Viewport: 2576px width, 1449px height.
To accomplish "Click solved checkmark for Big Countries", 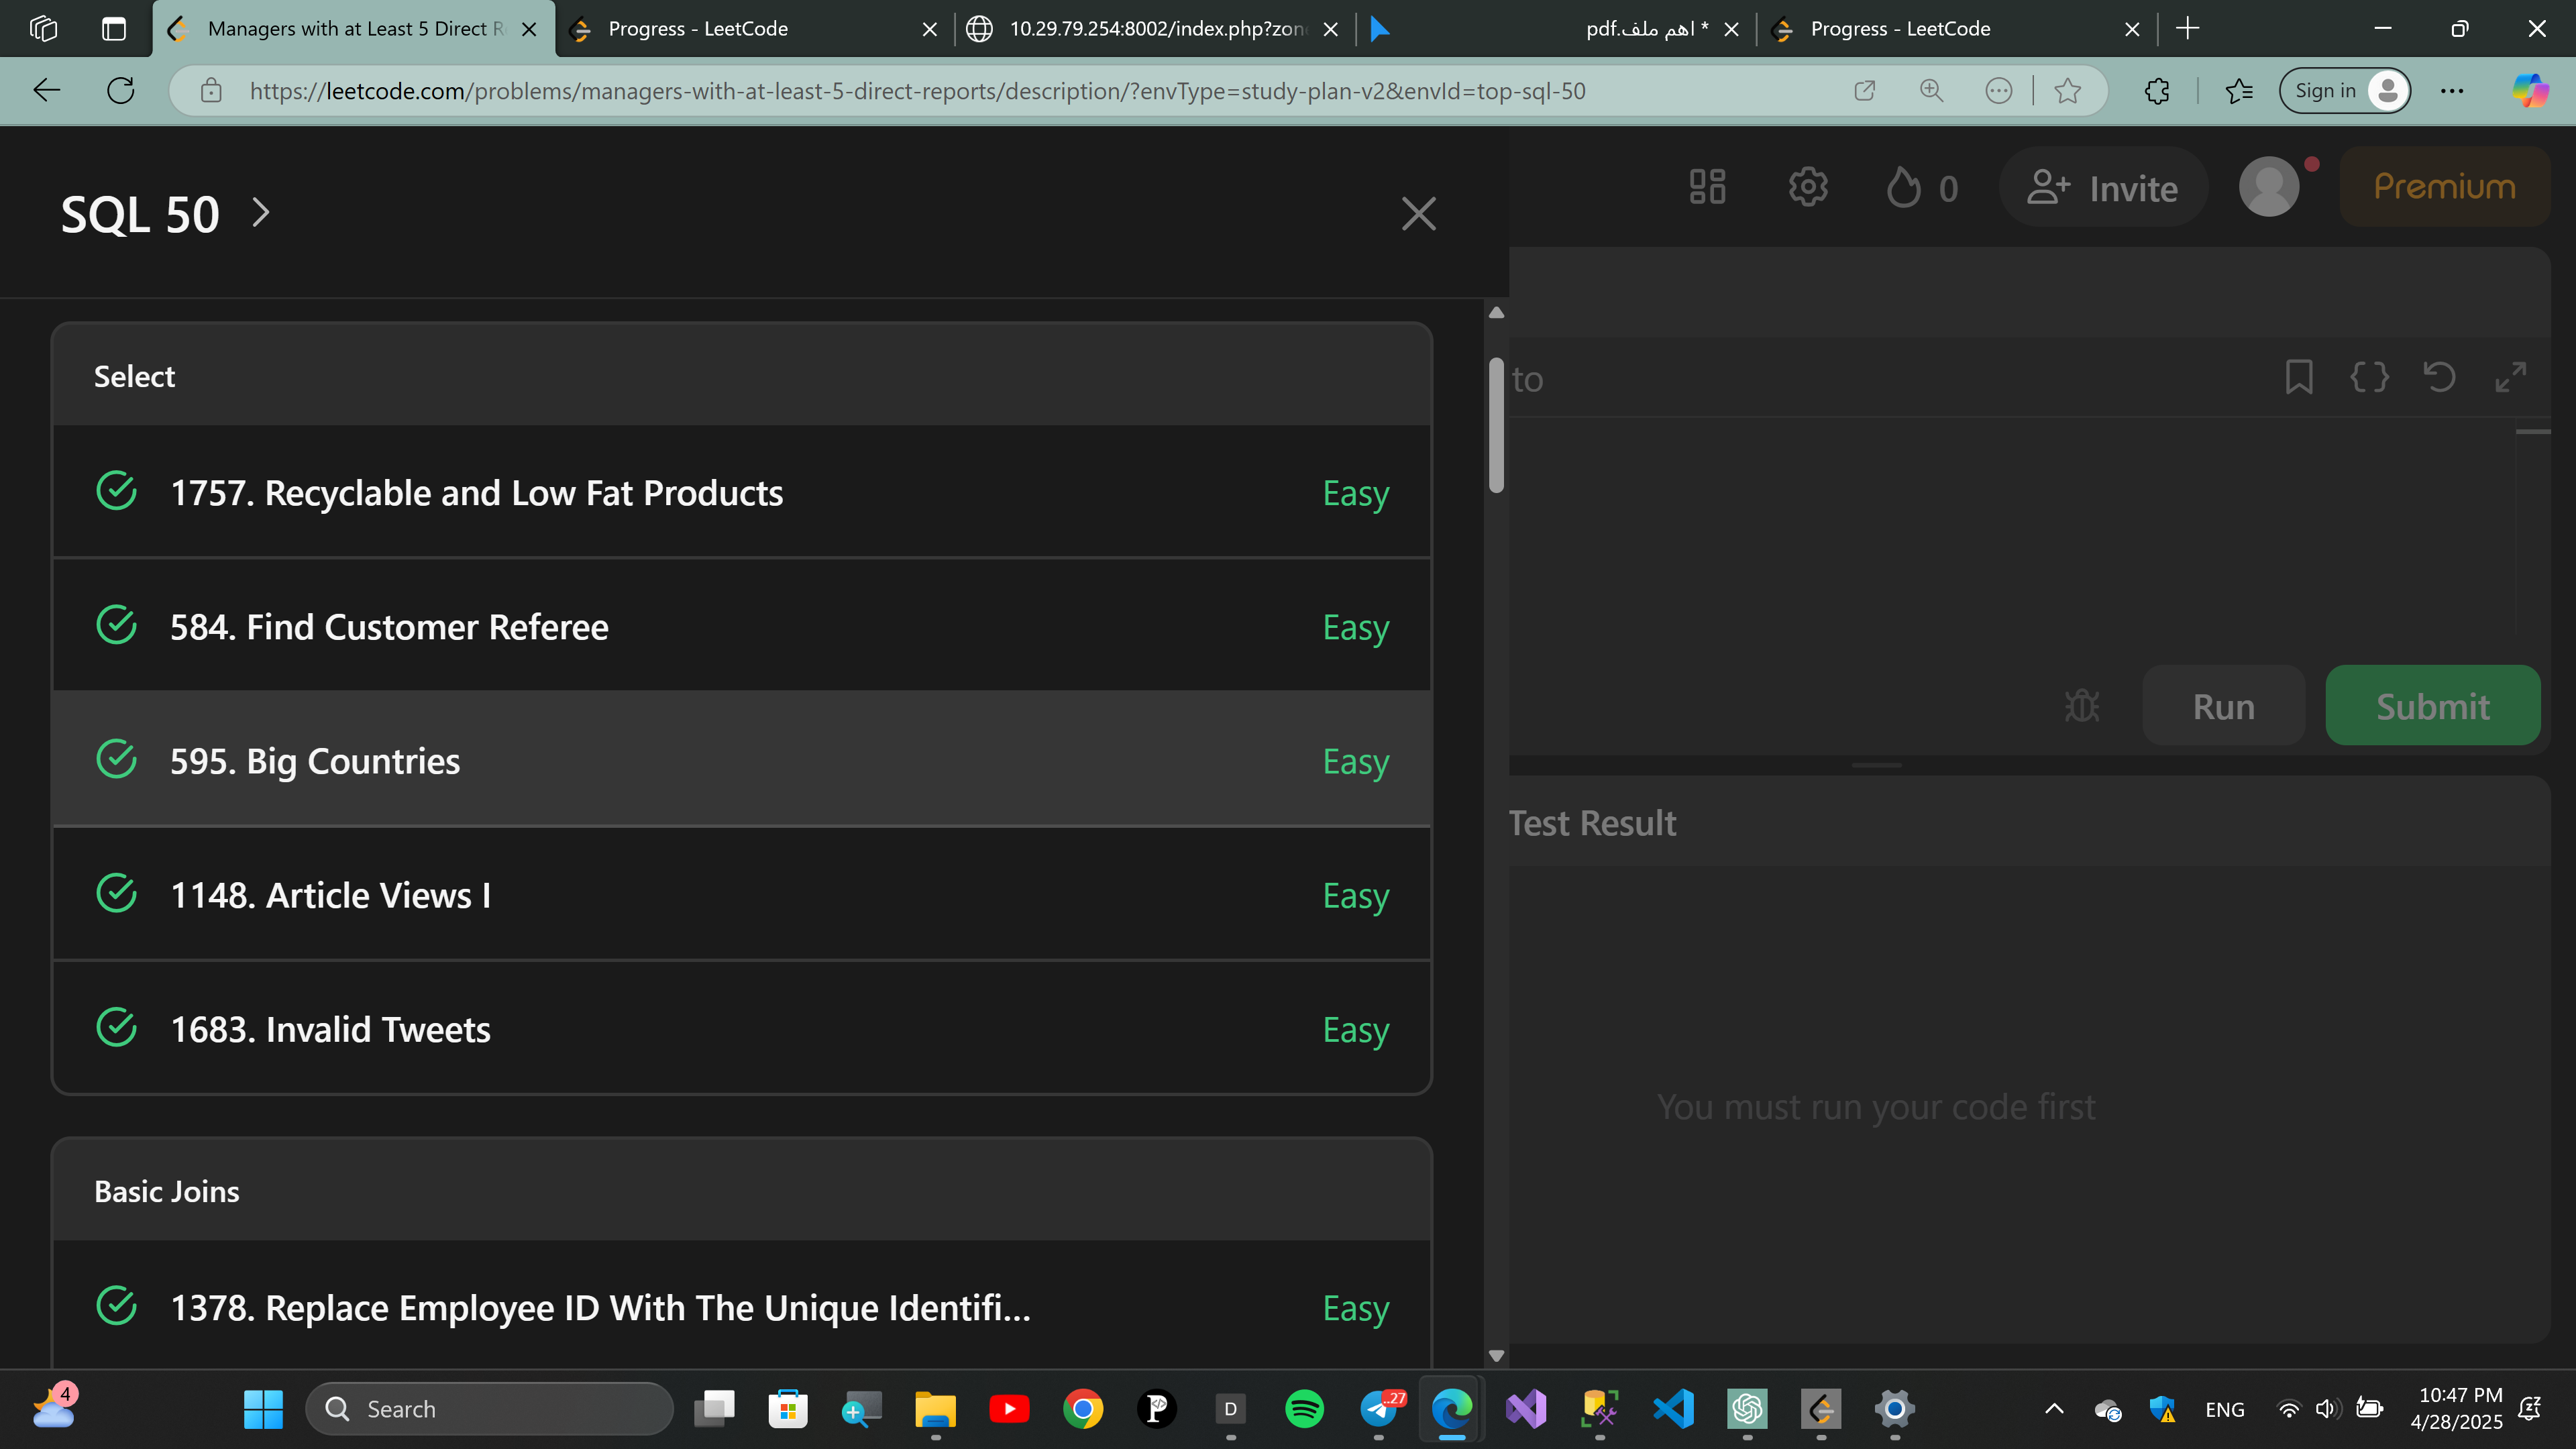I will (117, 759).
